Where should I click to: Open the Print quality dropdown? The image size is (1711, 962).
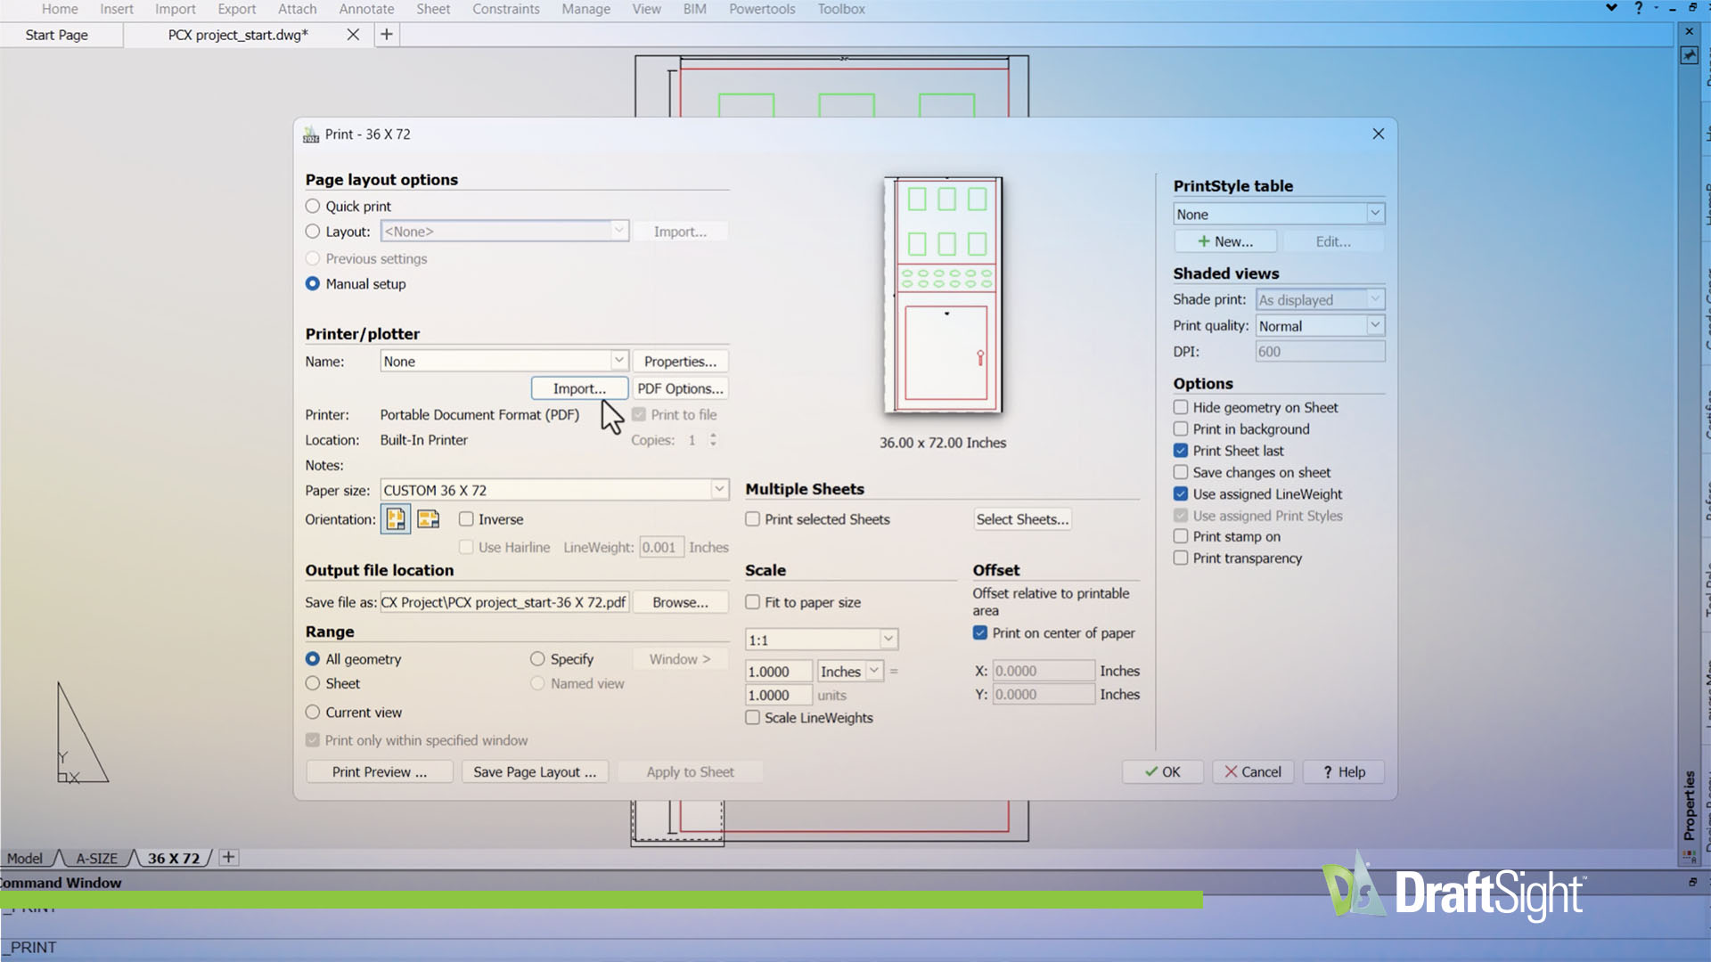click(1375, 325)
